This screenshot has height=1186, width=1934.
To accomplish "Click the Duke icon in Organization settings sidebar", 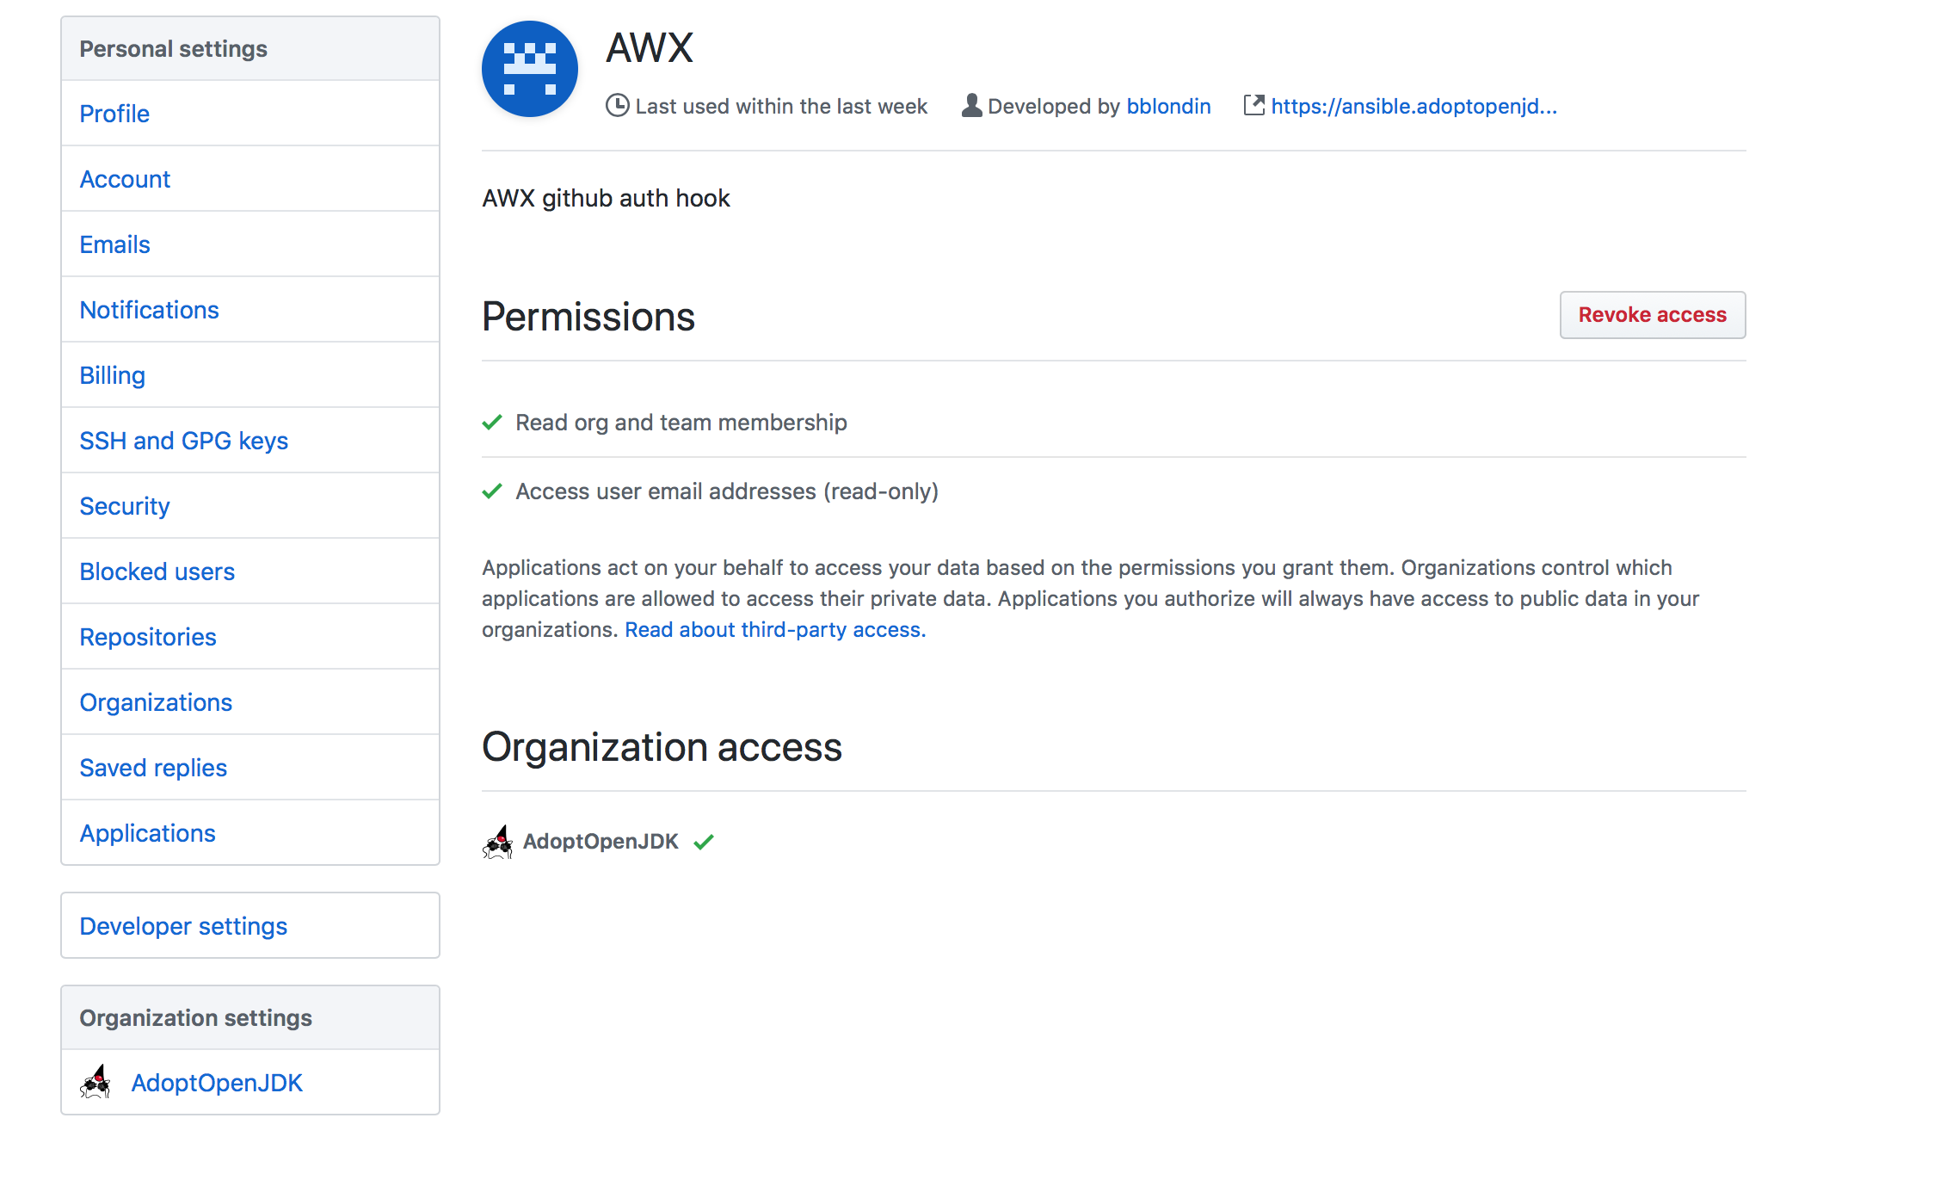I will 96,1083.
